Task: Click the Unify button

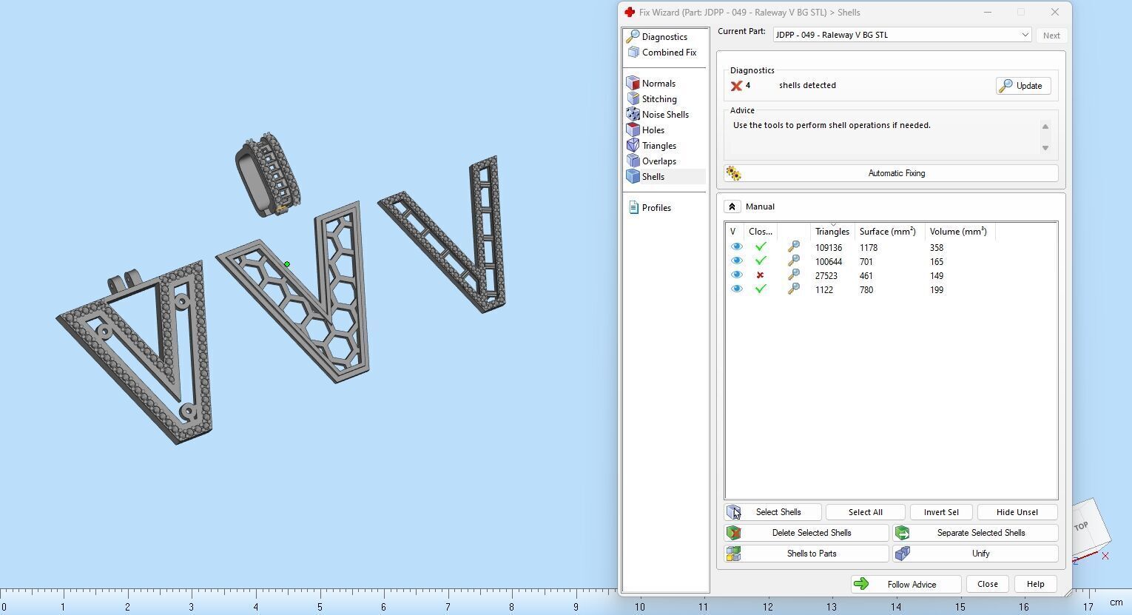Action: 975,554
